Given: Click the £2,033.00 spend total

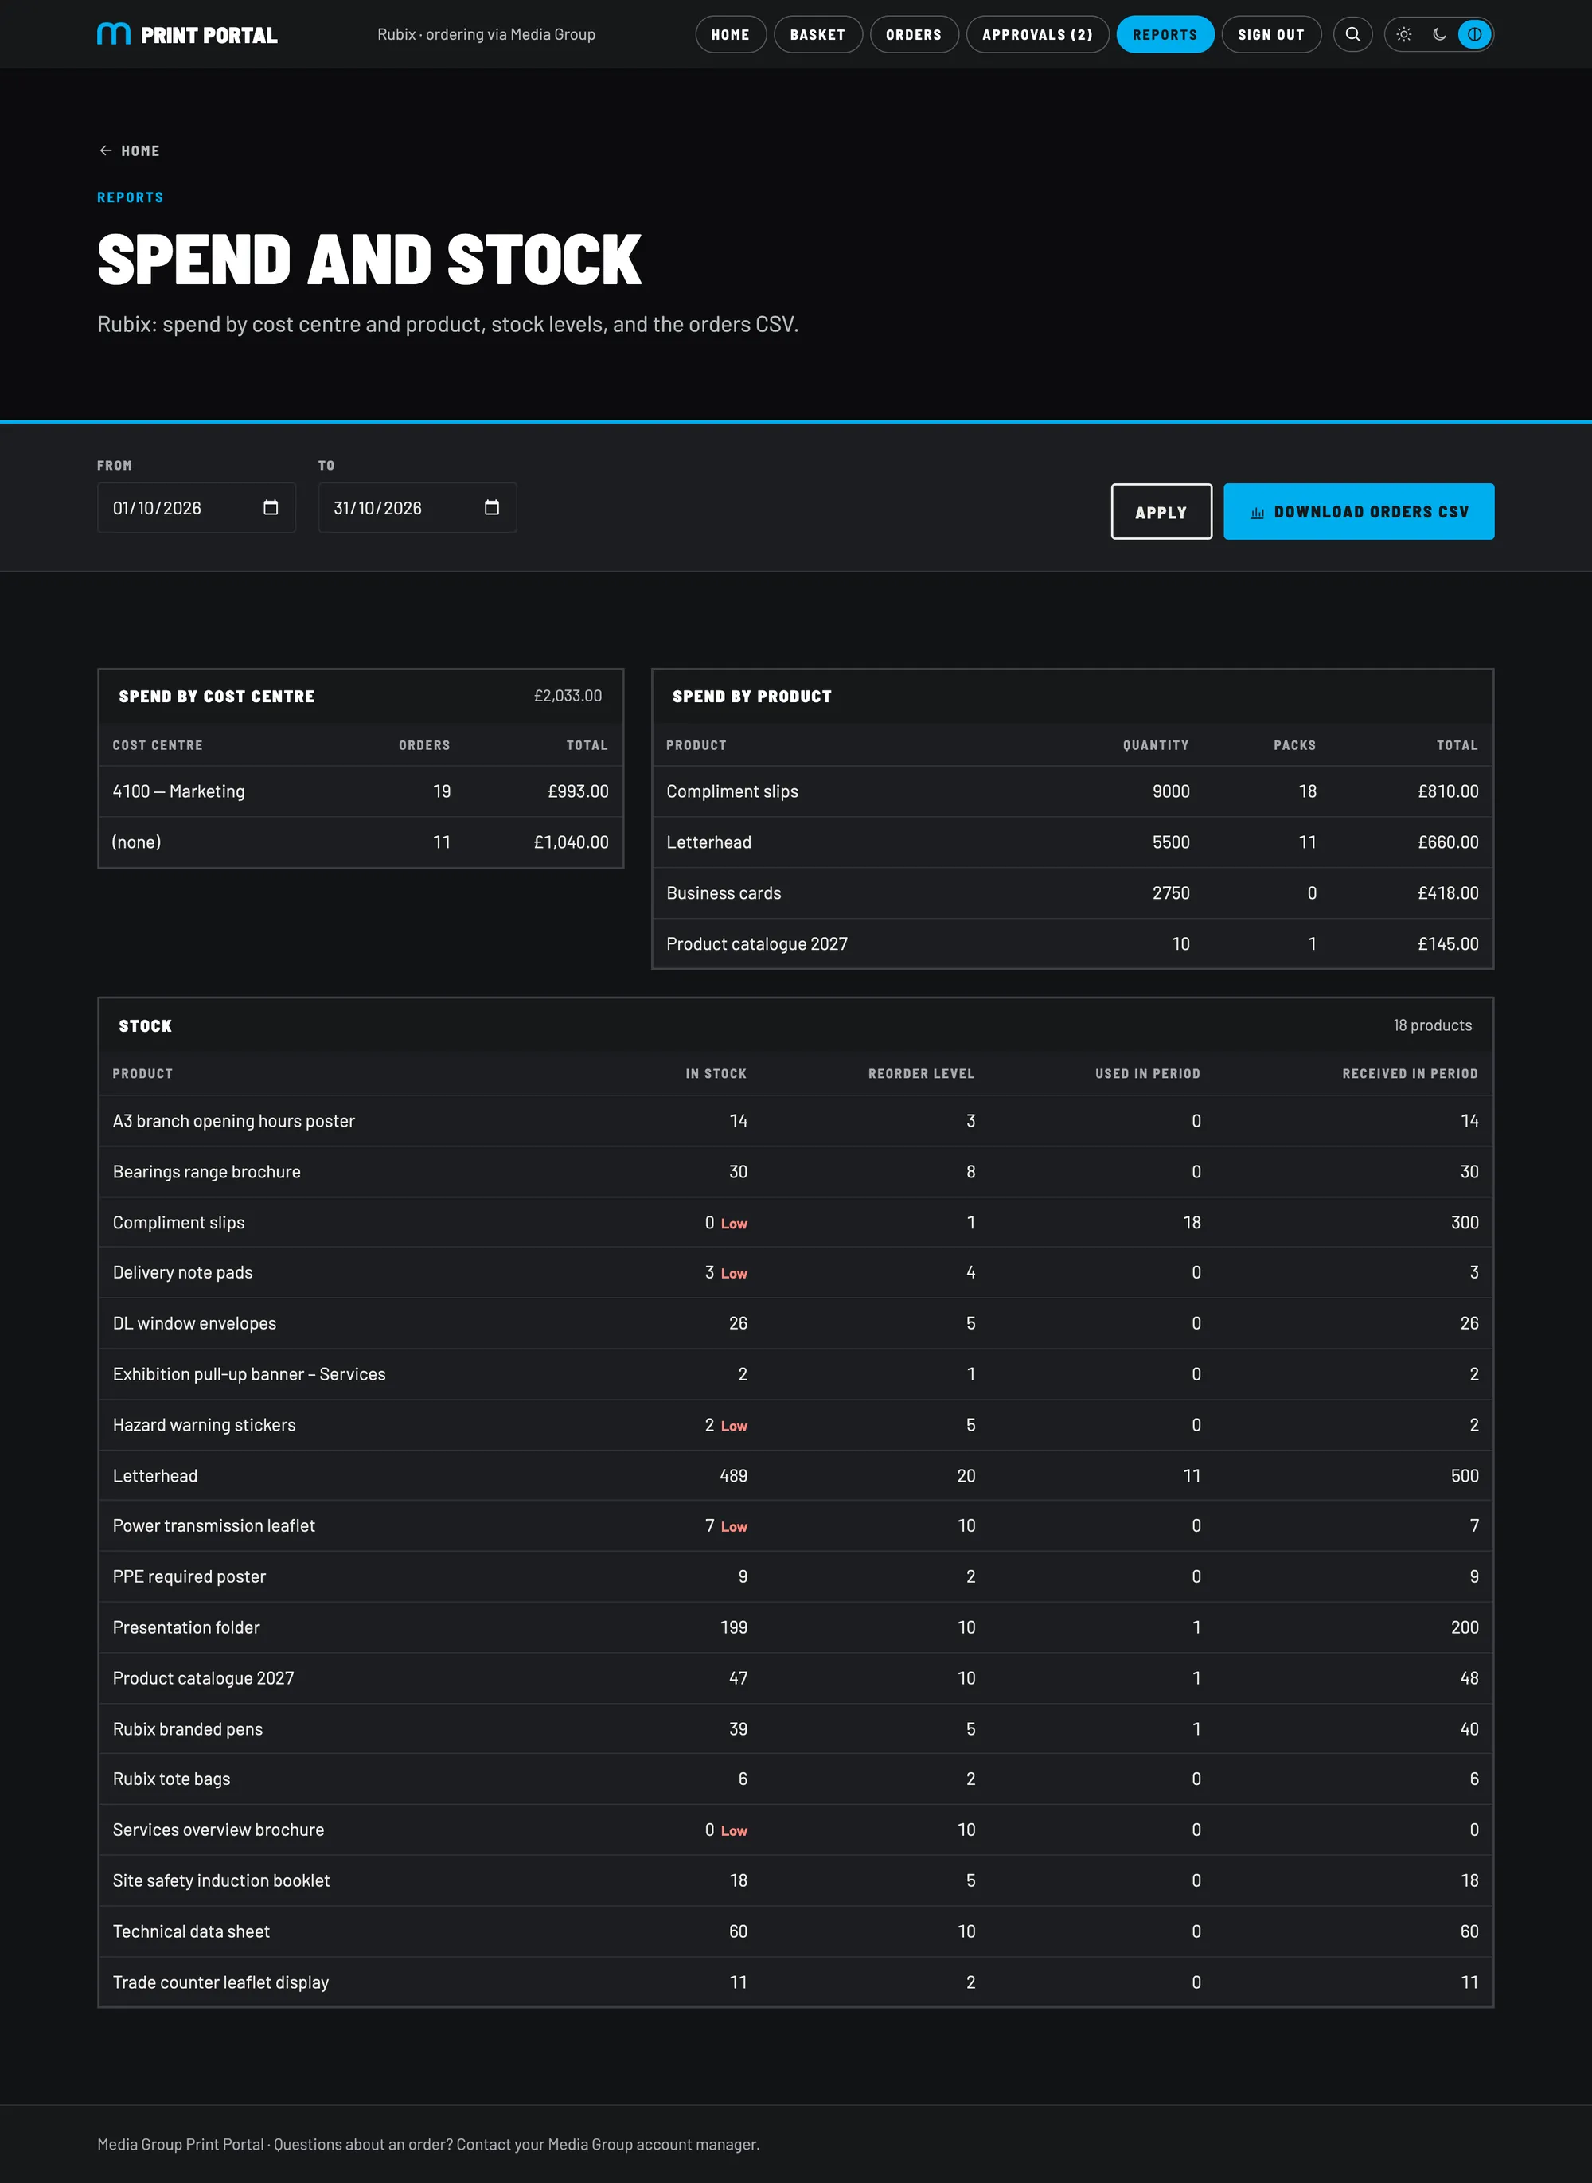Looking at the screenshot, I should click(568, 696).
